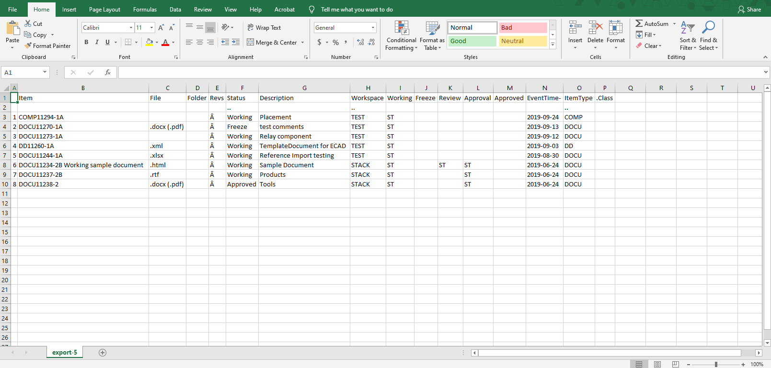Decrease decimal places

[x=371, y=42]
